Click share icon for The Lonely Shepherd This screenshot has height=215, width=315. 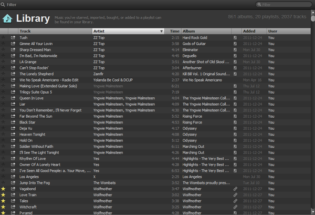pyautogui.click(x=13, y=74)
